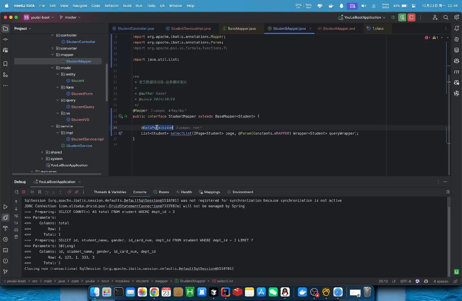The height and width of the screenshot is (301, 462).
Task: Click View Breakpoints icon
Action: 69,192
